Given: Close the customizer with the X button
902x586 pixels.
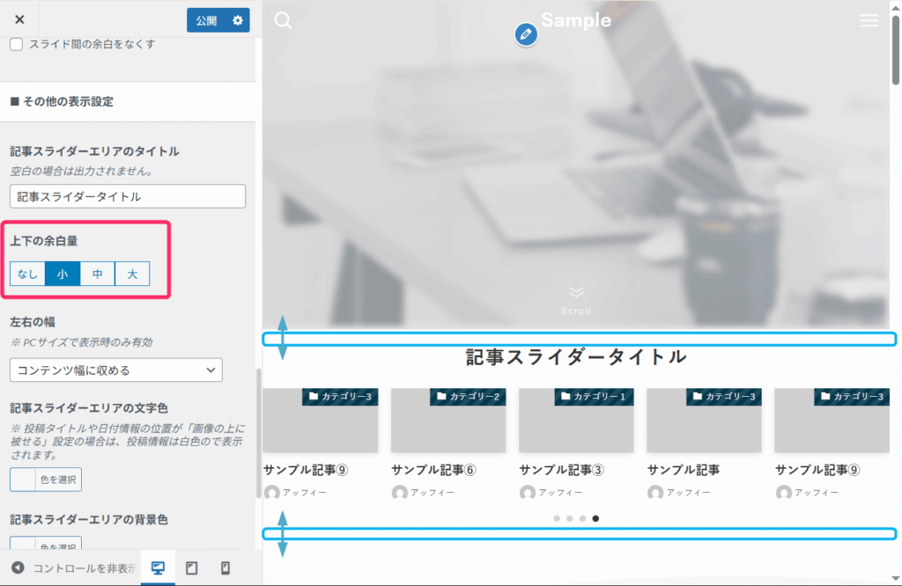Looking at the screenshot, I should 19,19.
